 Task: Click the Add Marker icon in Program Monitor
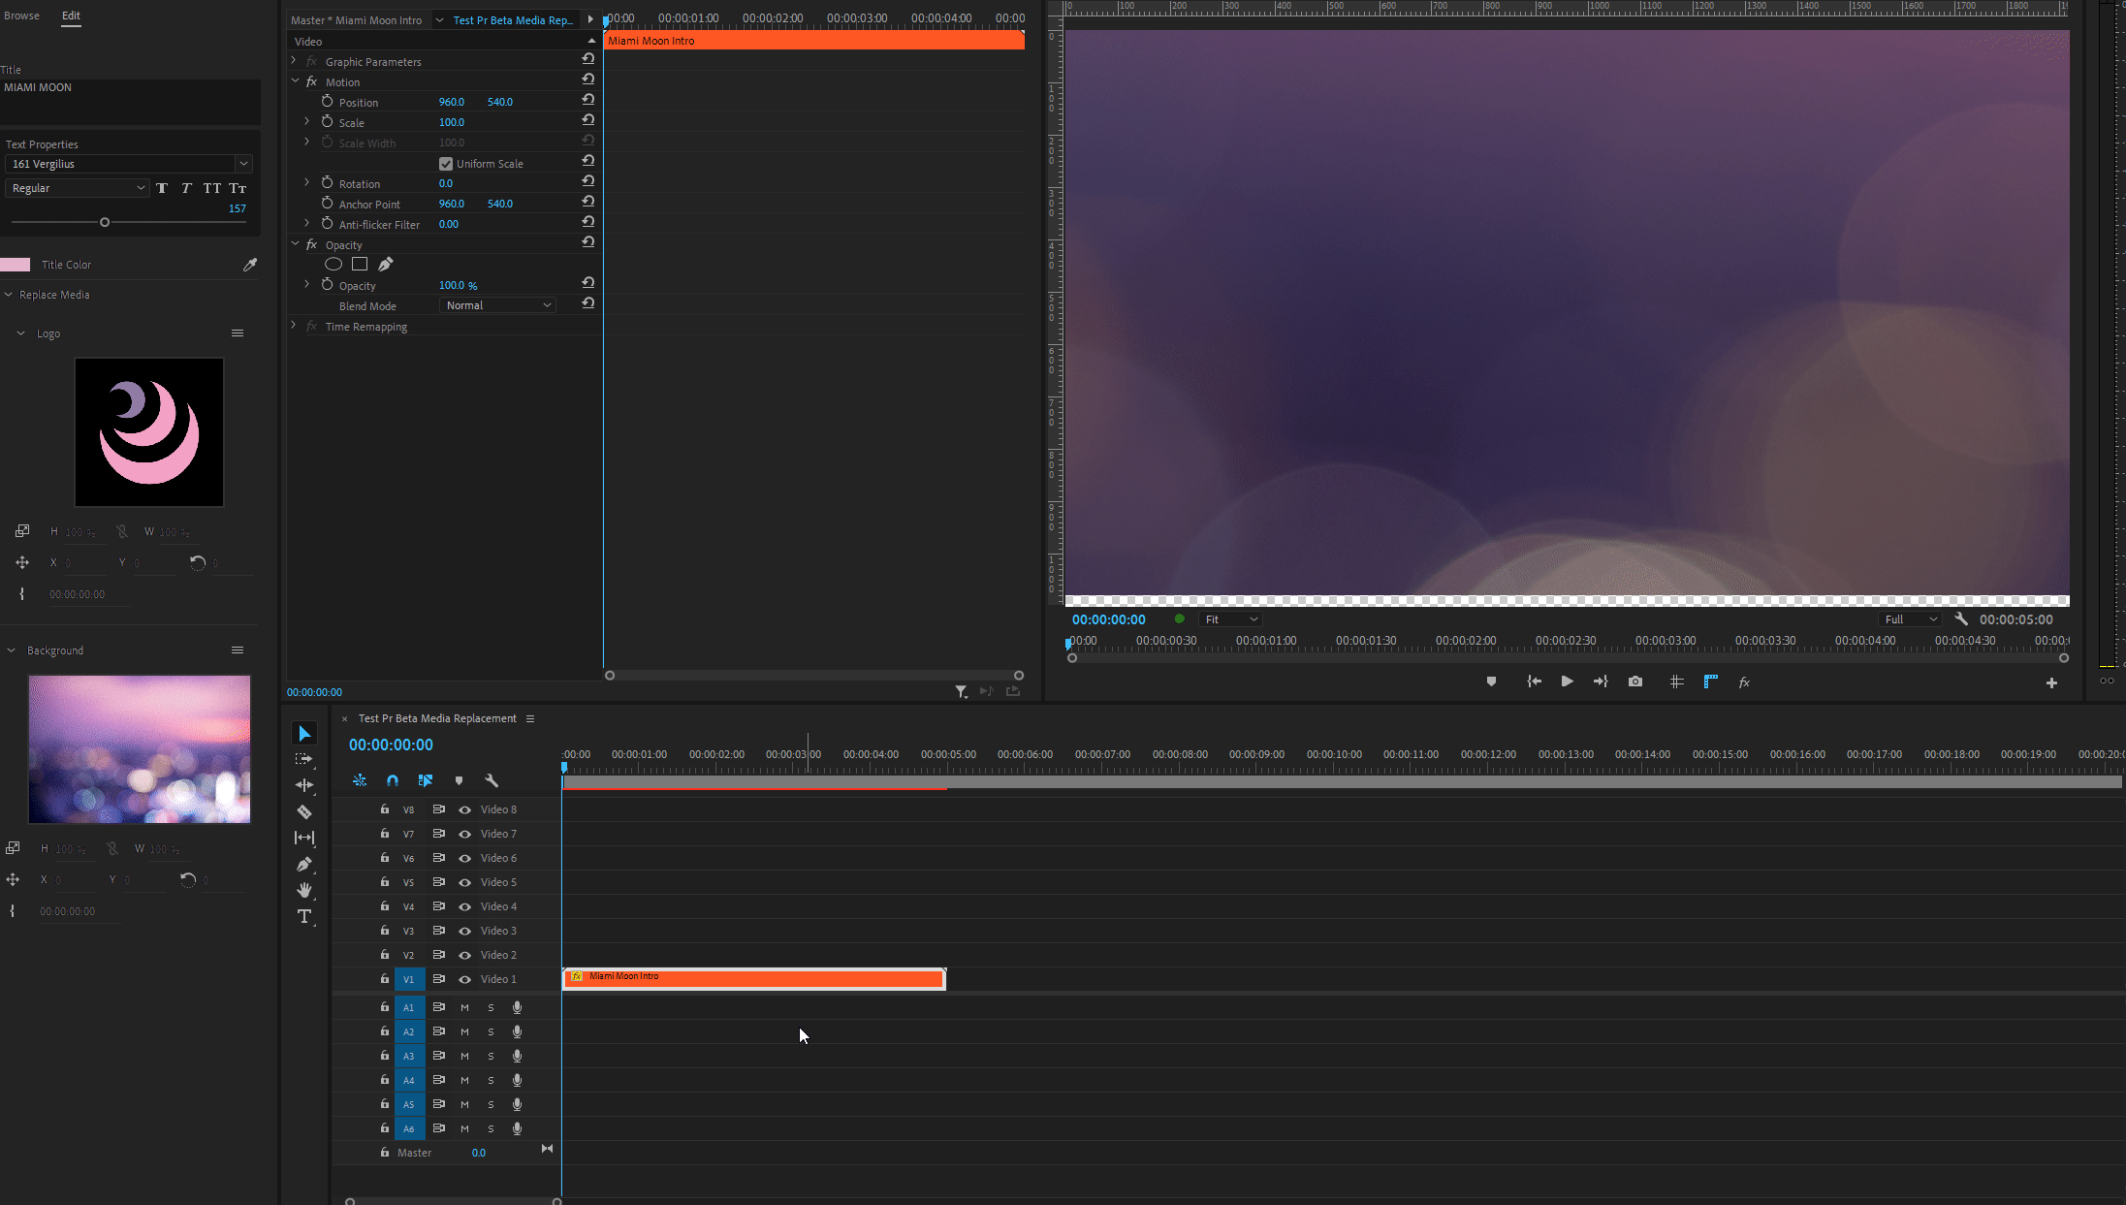pyautogui.click(x=1491, y=682)
